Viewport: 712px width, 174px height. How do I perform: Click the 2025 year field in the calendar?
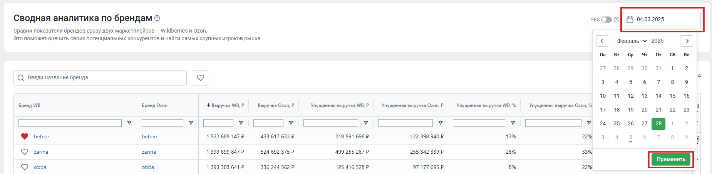(657, 41)
